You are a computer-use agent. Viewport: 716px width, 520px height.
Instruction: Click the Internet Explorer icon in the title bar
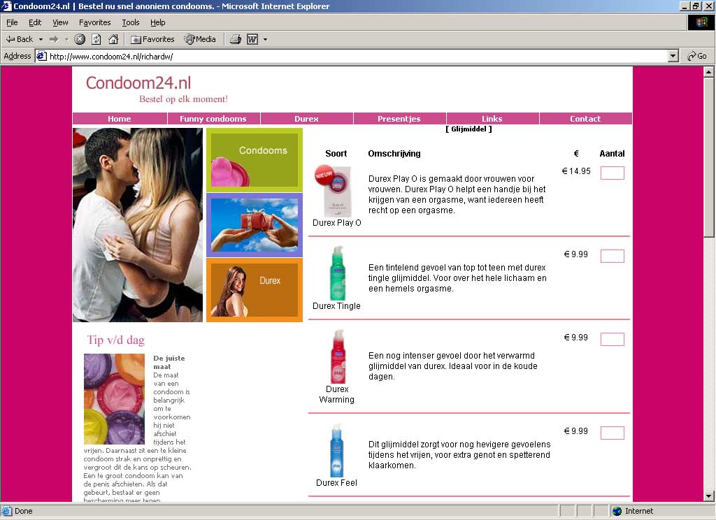tap(6, 6)
